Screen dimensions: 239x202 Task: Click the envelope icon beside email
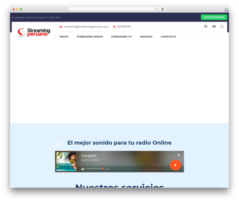point(61,27)
